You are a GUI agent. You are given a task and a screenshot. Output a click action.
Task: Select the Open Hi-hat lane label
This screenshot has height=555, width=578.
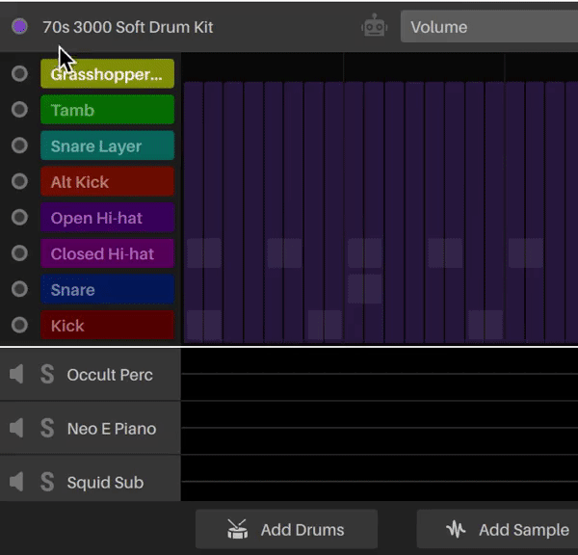[x=107, y=218]
